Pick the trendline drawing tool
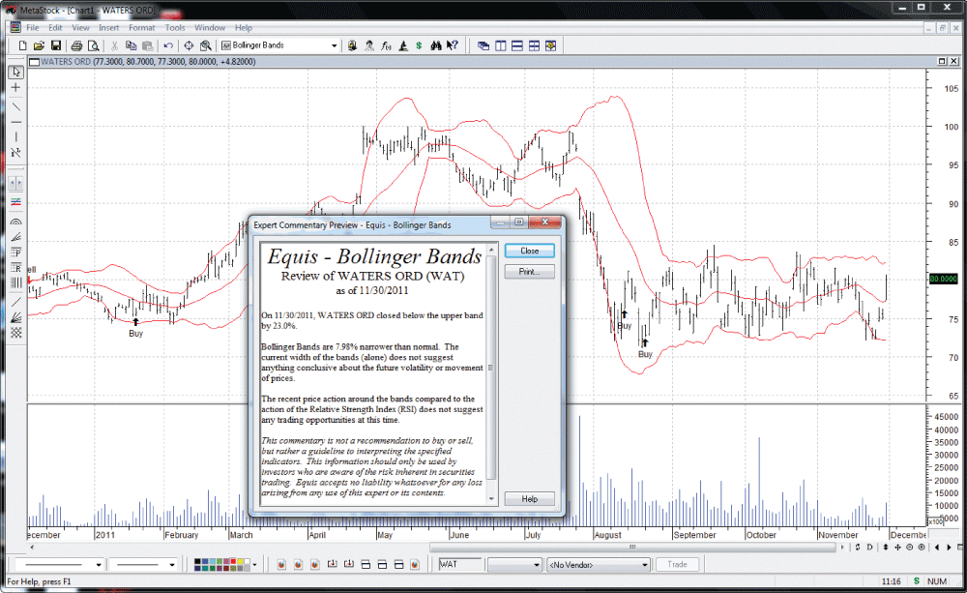Viewport: 967px width, 593px height. 15,106
